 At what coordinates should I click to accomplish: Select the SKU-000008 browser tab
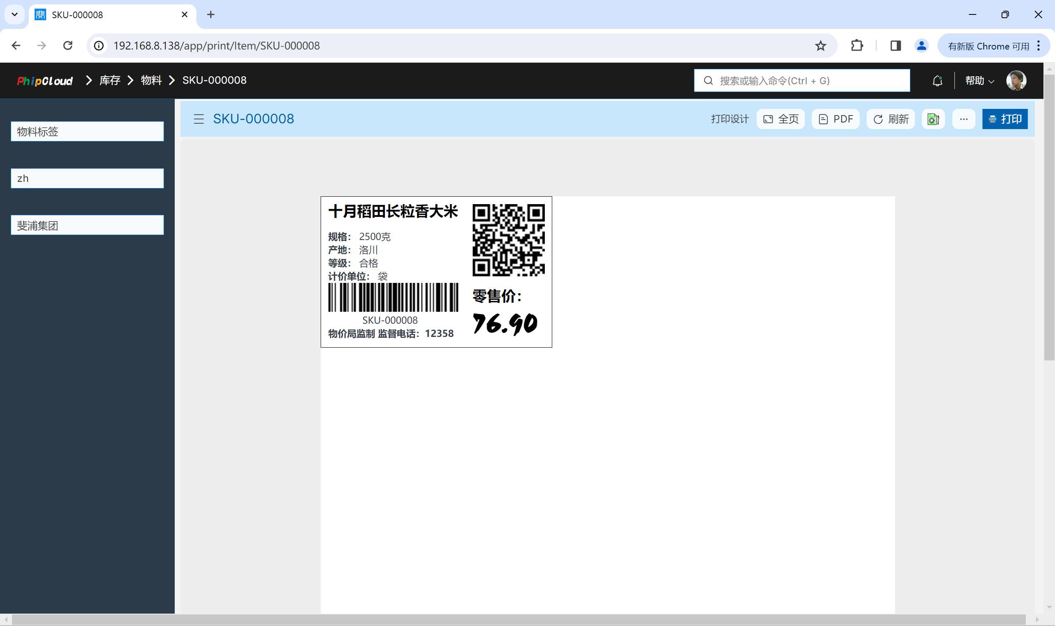coord(112,15)
